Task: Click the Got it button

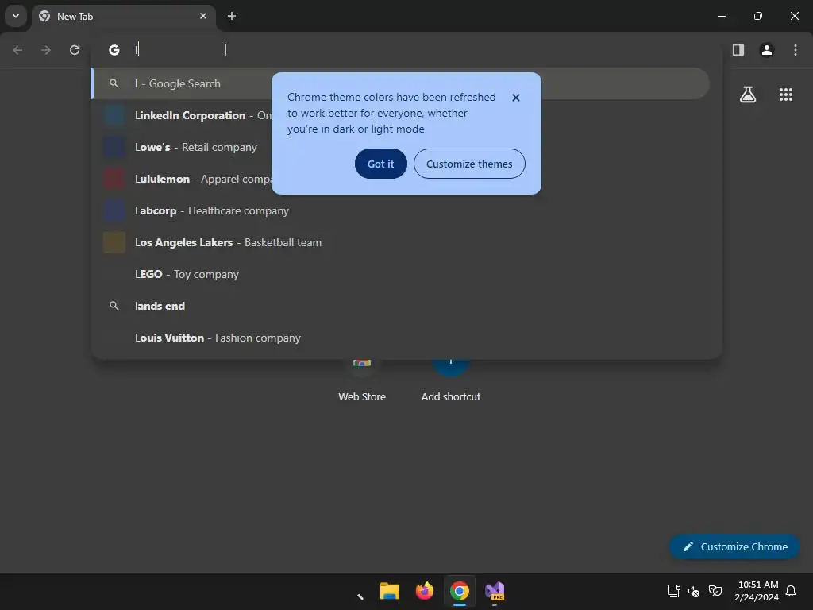Action: click(x=380, y=164)
